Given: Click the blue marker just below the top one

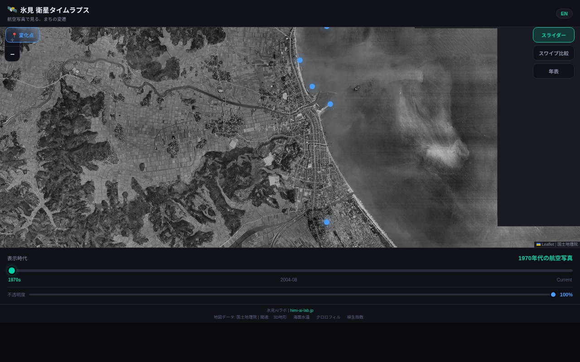Looking at the screenshot, I should click(x=300, y=60).
